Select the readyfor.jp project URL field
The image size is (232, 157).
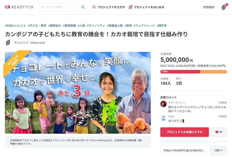185,150
